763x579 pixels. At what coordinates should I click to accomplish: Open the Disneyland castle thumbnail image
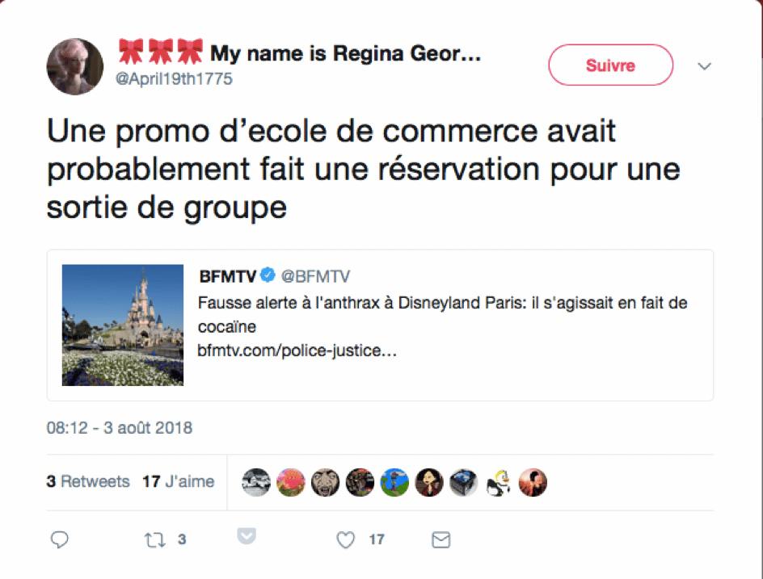123,325
